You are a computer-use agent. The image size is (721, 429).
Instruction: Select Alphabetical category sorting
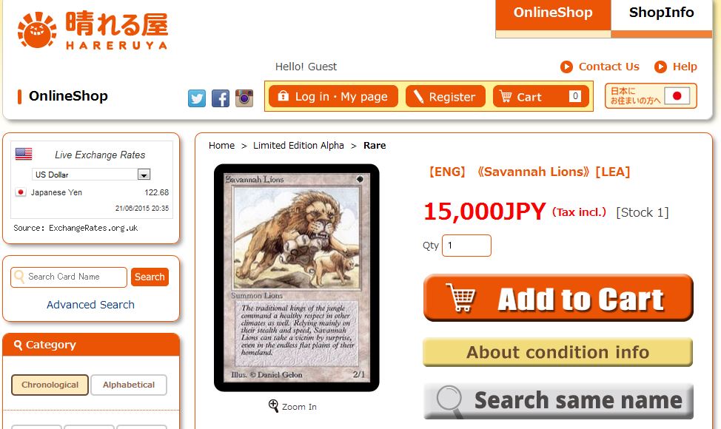(x=129, y=385)
